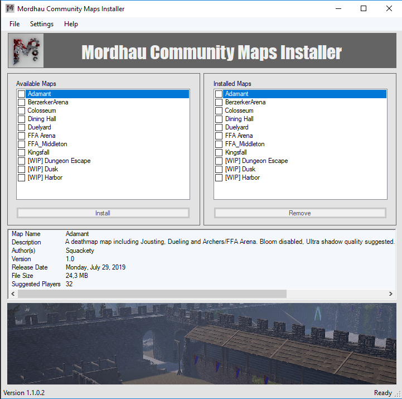Image resolution: width=402 pixels, height=399 pixels.
Task: Maximize the Mordhau installer window
Action: 364,8
